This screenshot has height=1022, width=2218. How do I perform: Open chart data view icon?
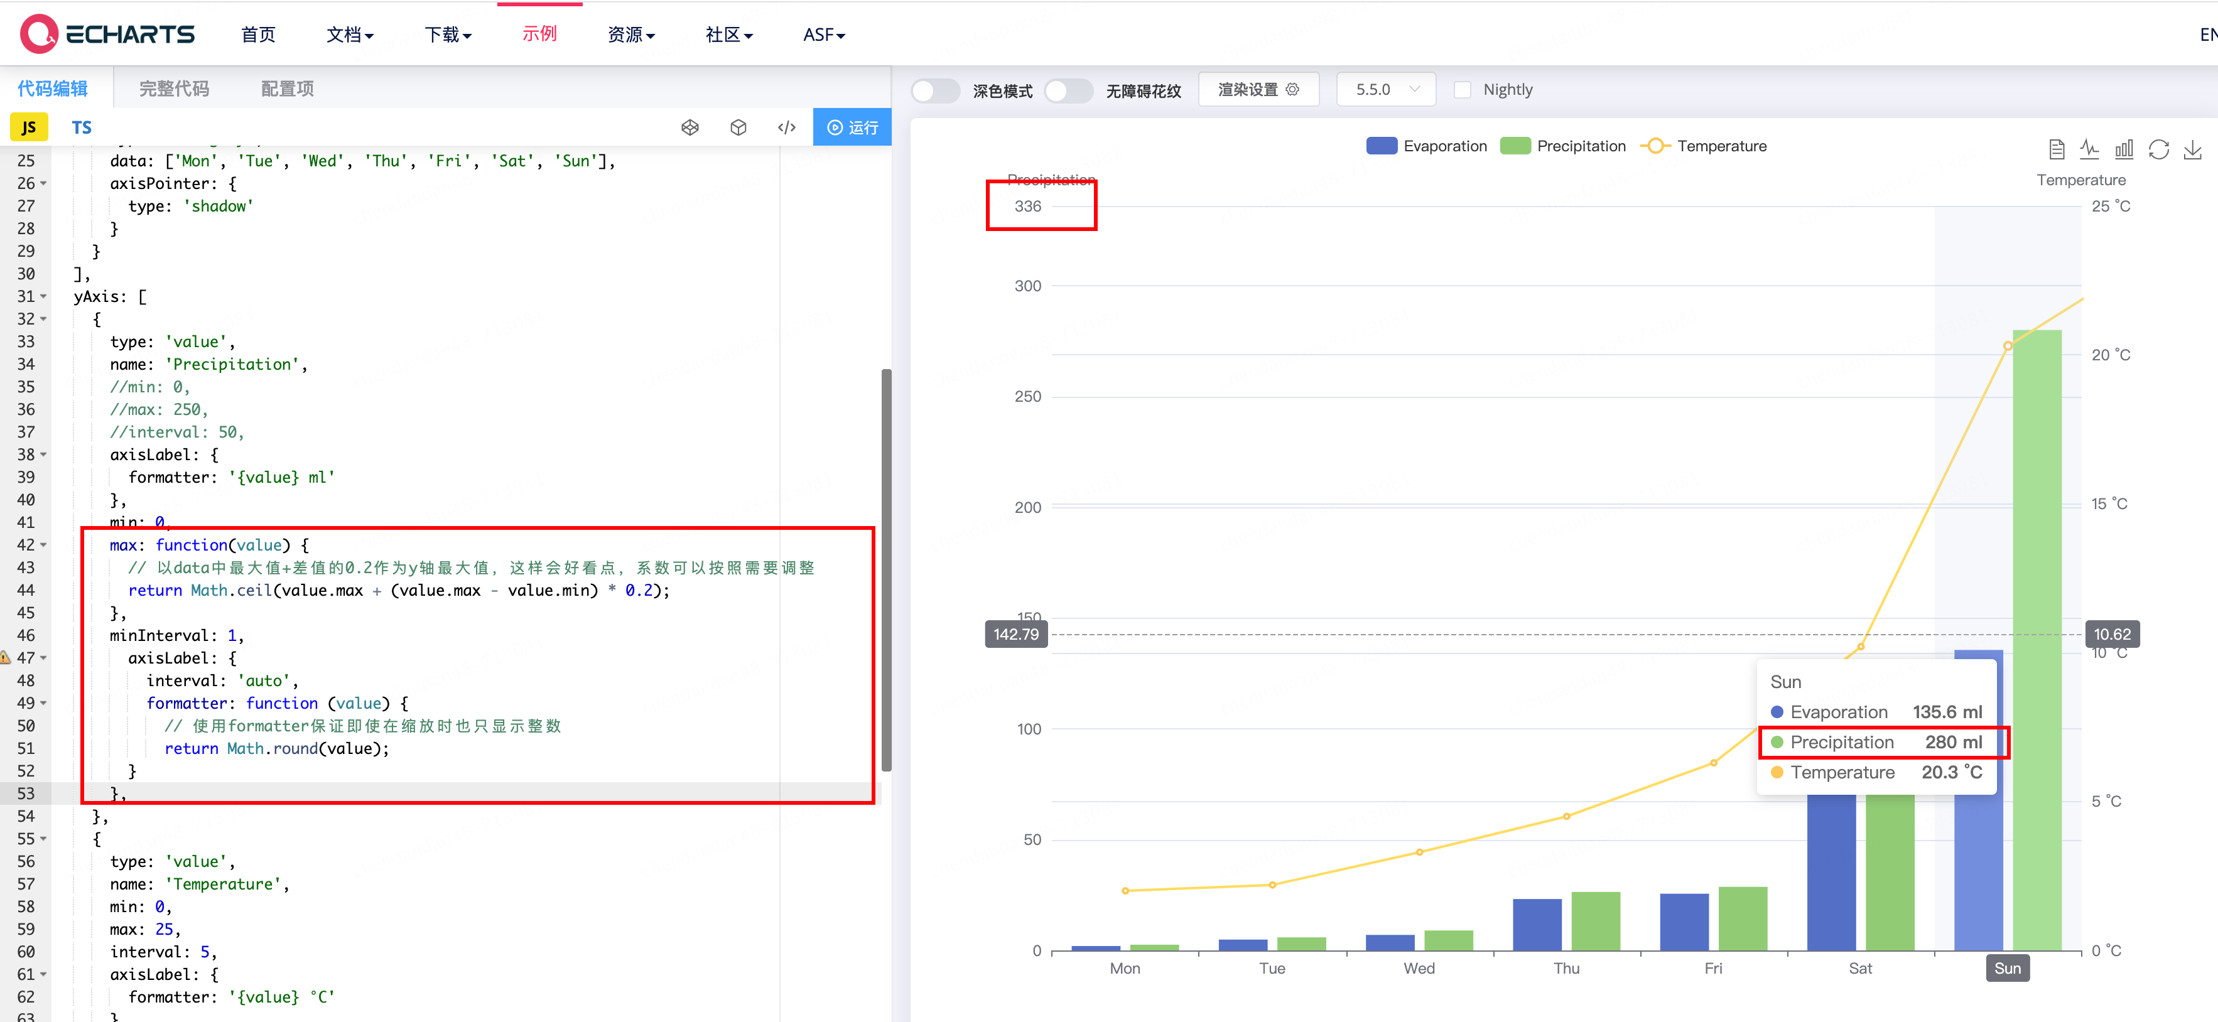pyautogui.click(x=2056, y=150)
